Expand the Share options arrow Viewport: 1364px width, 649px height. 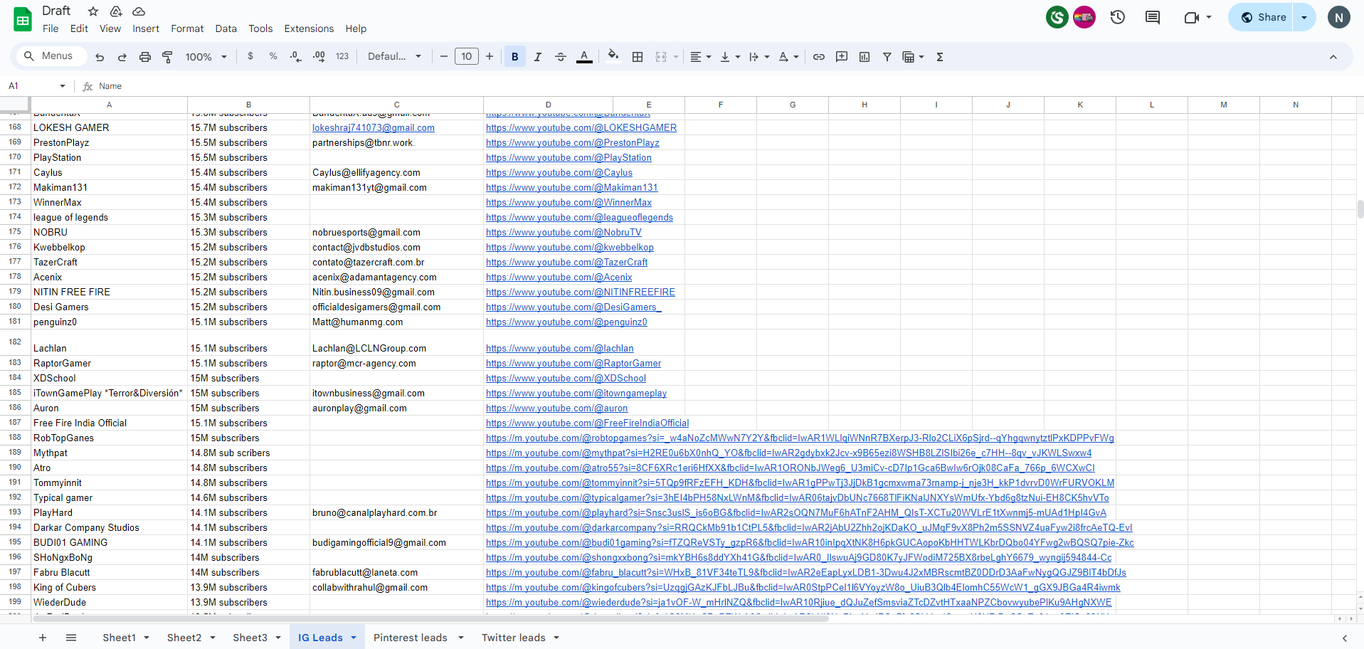pos(1304,17)
